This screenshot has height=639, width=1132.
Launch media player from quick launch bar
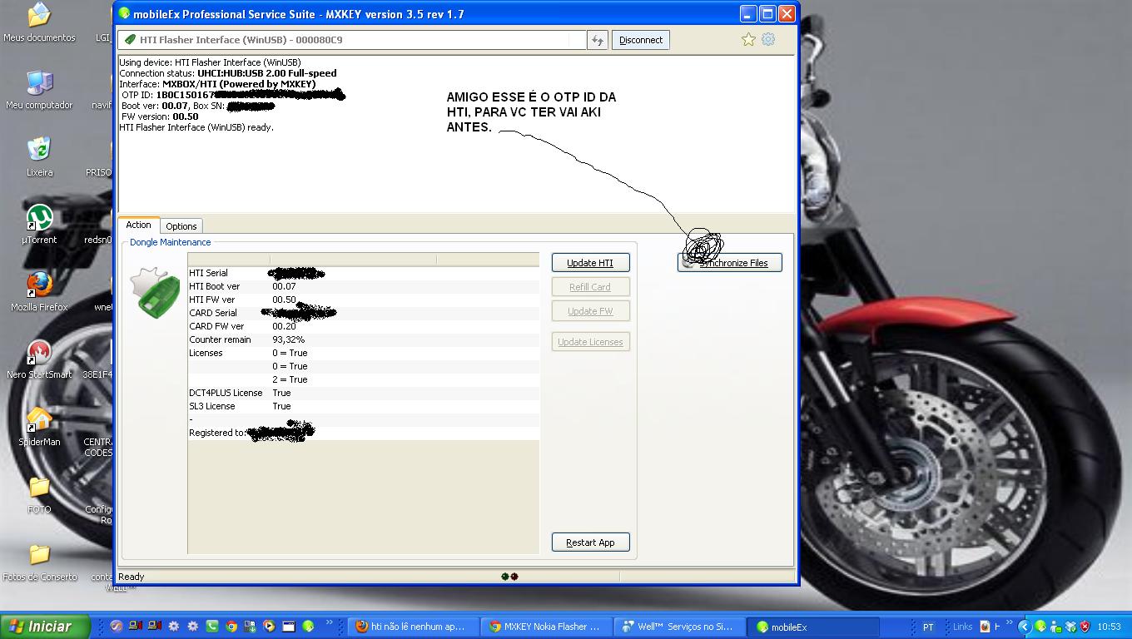[x=269, y=627]
